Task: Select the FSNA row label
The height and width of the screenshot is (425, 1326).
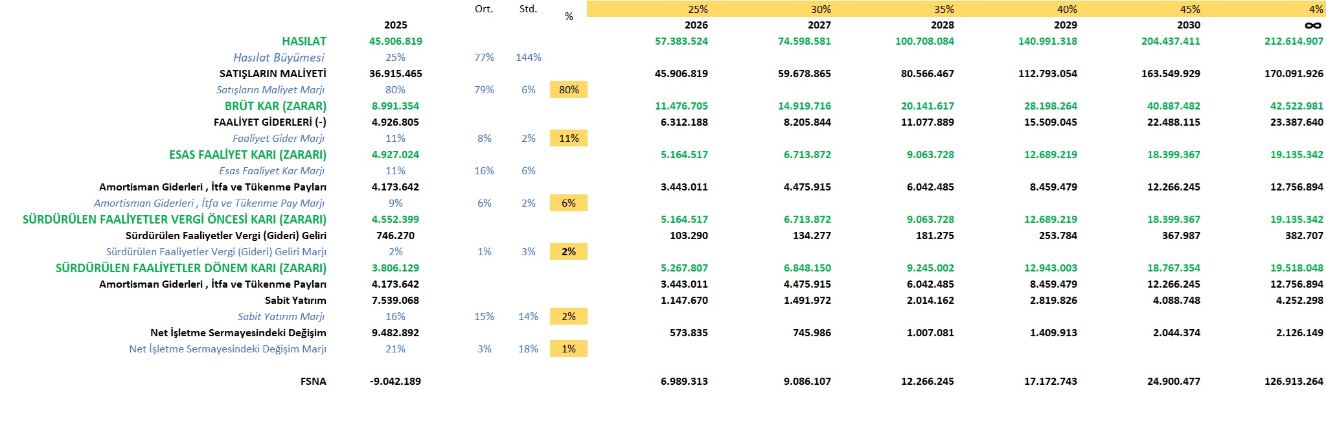Action: (313, 382)
